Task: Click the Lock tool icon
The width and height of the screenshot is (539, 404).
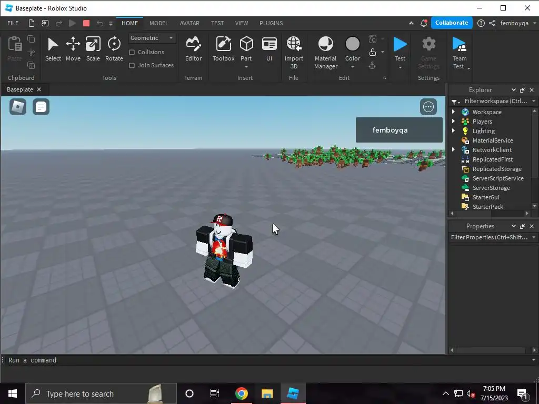Action: (372, 52)
